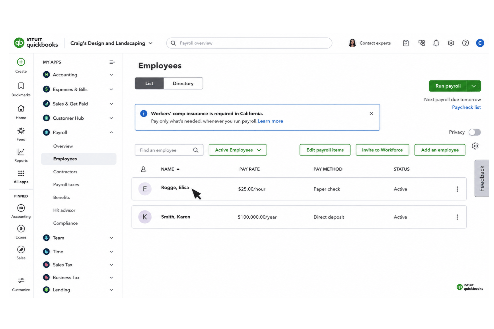
Task: Open the help question mark icon
Action: 466,43
